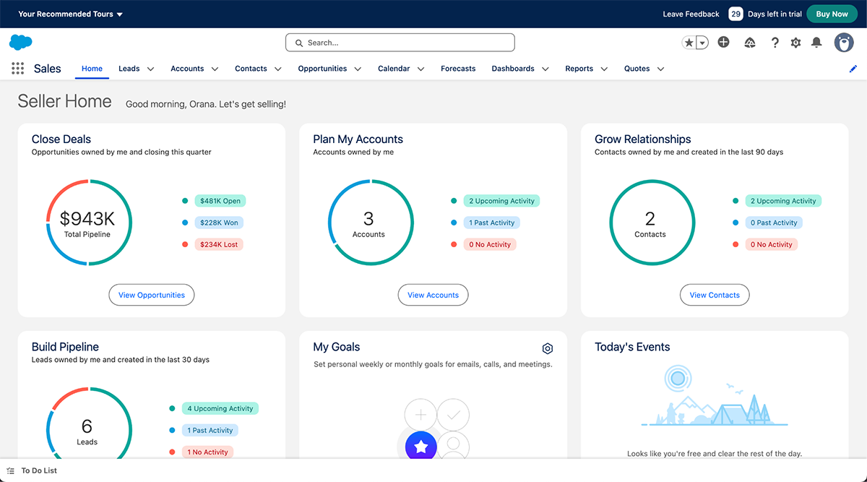Open the Leads tab dropdown
Image resolution: width=867 pixels, height=482 pixels.
click(x=150, y=69)
